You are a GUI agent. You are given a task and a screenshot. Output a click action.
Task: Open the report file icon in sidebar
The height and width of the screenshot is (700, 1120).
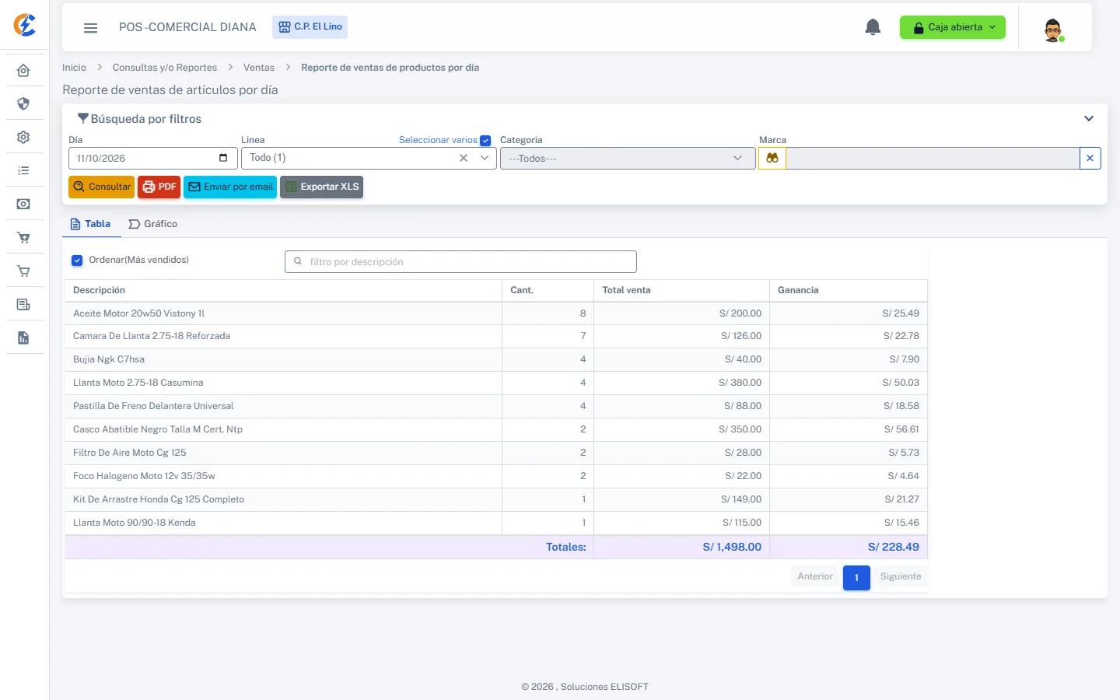(x=23, y=338)
